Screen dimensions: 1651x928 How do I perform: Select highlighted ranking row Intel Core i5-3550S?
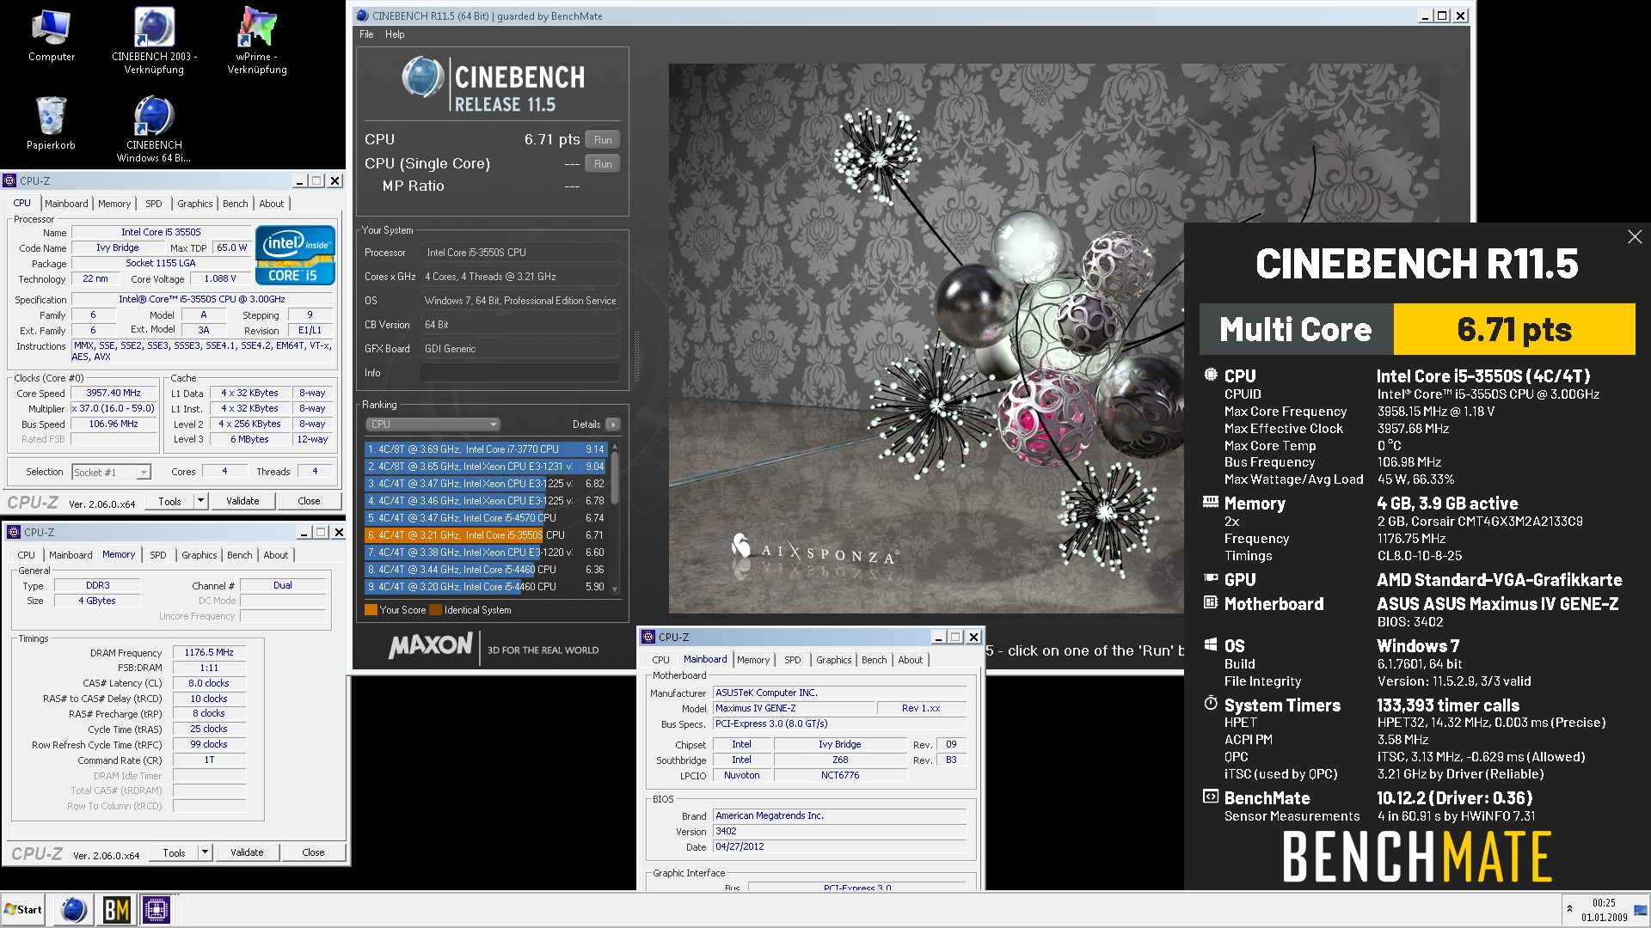tap(486, 535)
